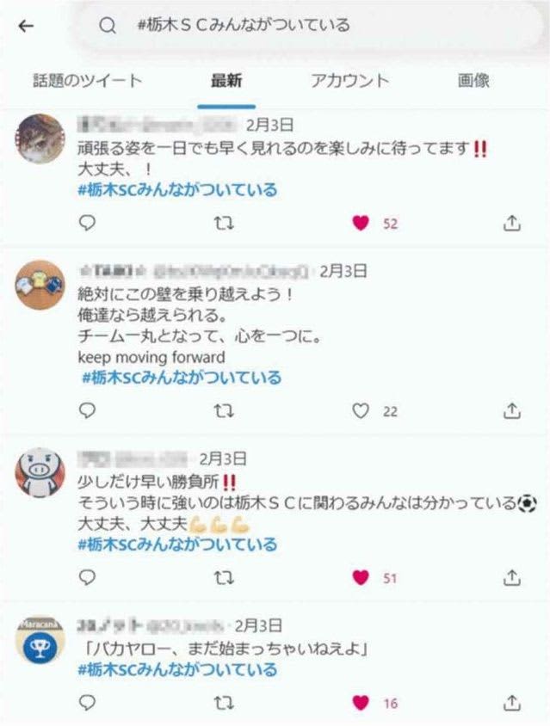
Task: Click the search magnifier icon
Action: [x=107, y=26]
